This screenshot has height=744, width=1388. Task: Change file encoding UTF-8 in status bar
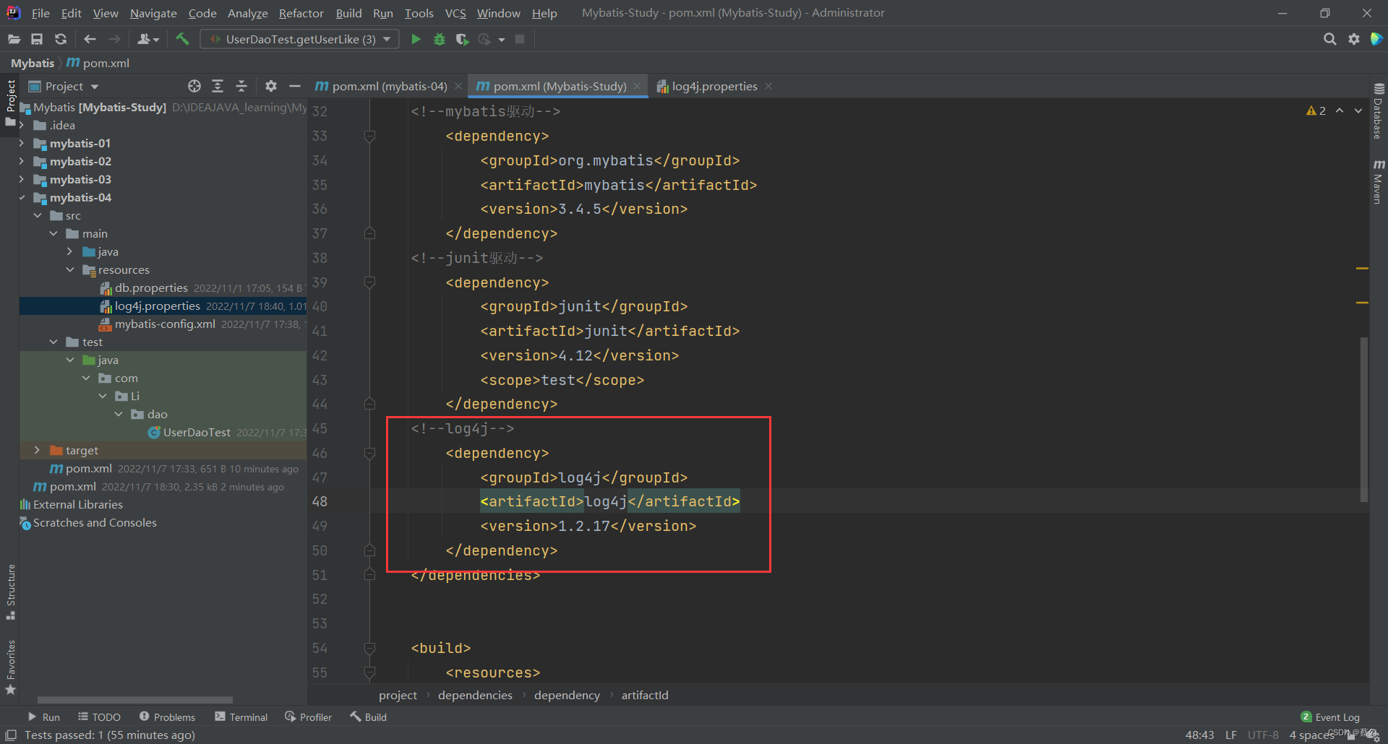(x=1263, y=735)
